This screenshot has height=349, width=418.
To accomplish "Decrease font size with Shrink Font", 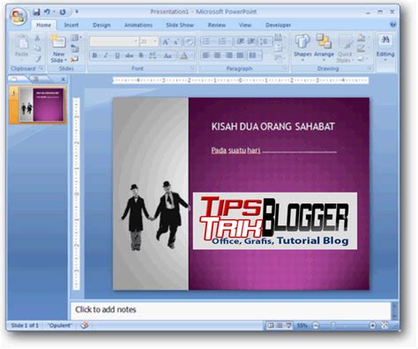I will 176,42.
